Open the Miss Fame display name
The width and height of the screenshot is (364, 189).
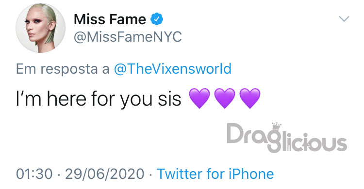pyautogui.click(x=110, y=19)
